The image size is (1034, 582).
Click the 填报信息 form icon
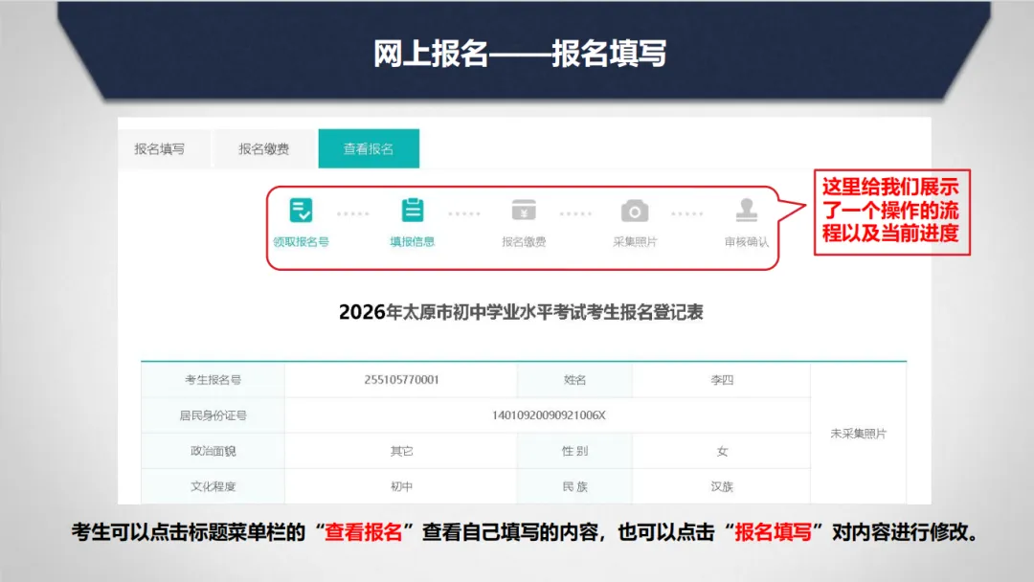point(412,213)
